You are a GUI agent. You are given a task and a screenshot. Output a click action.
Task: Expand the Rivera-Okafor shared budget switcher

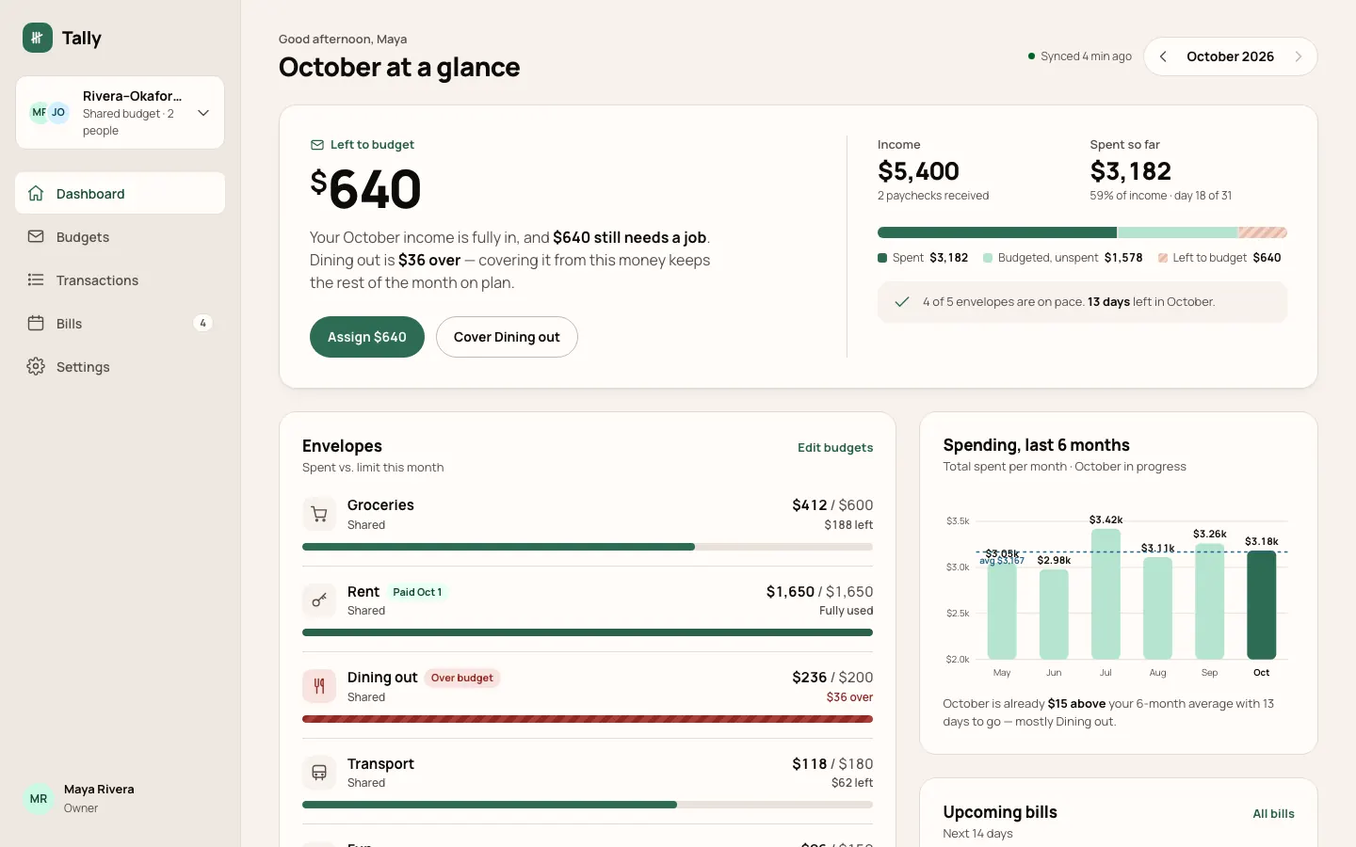[x=120, y=113]
